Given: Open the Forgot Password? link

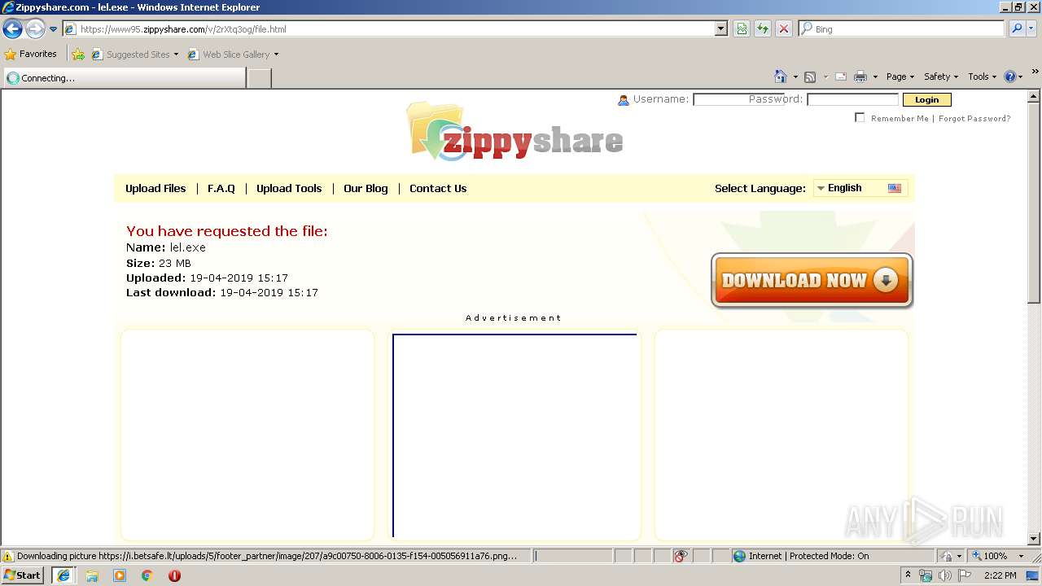Looking at the screenshot, I should pyautogui.click(x=974, y=119).
